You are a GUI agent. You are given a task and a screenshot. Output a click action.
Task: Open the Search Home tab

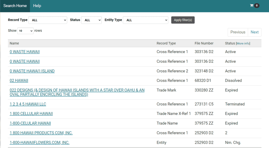coord(15,6)
